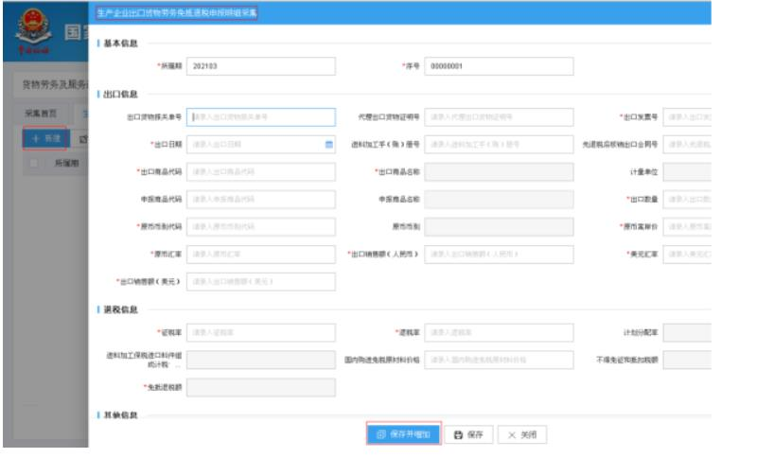
Task: Click into the 出口货物报关单号 input field
Action: [261, 117]
